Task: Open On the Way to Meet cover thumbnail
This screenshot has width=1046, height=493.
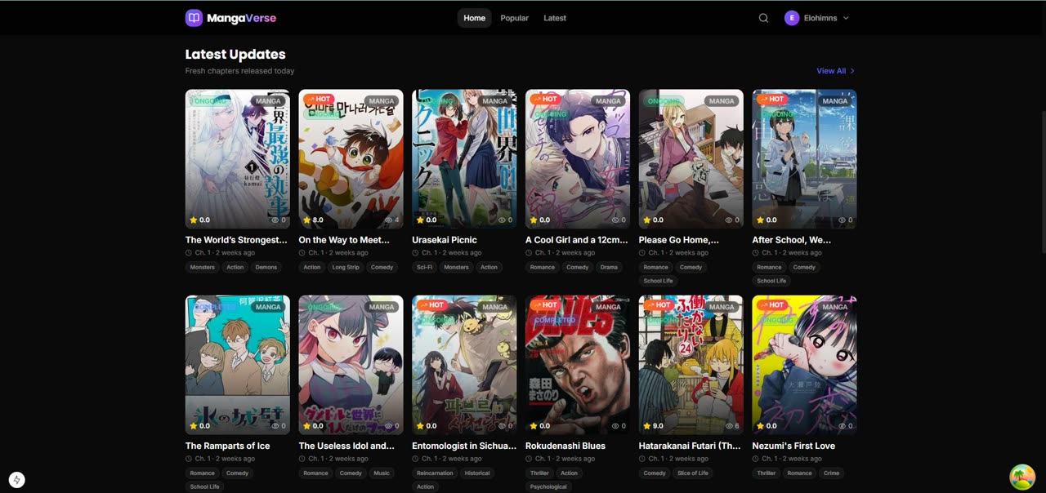Action: click(x=351, y=159)
